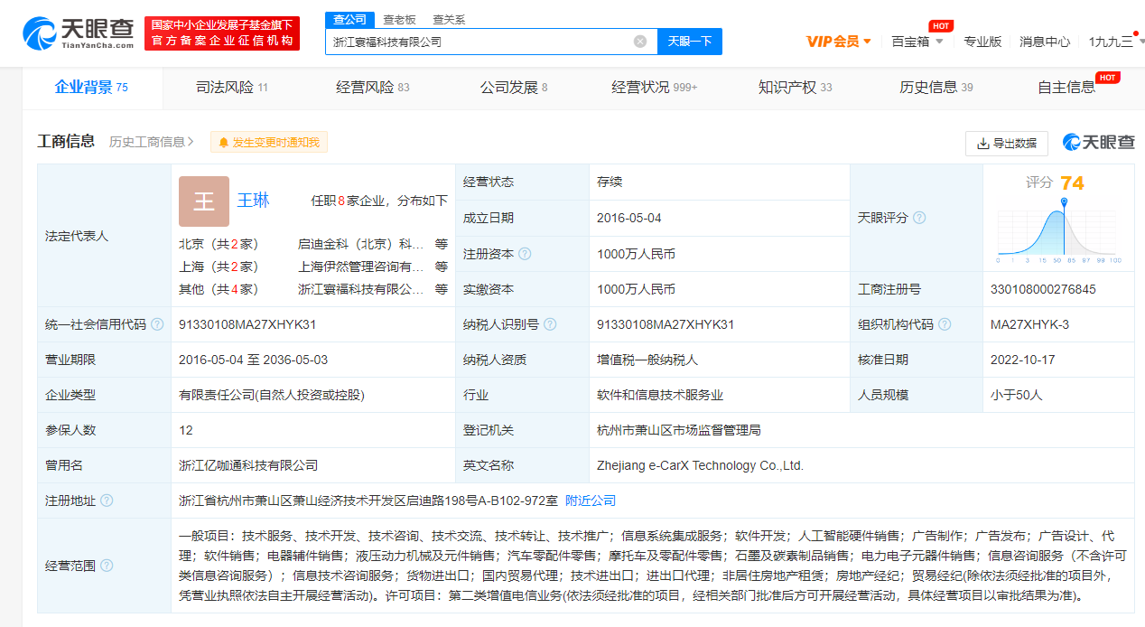
Task: Click the 其他（共4家）distribution entry
Action: click(x=219, y=289)
